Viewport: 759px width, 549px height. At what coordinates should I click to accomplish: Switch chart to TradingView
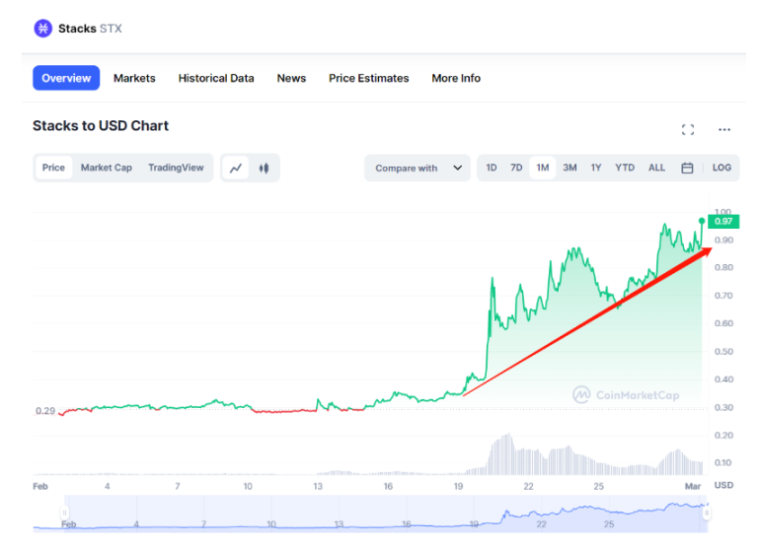(x=176, y=168)
